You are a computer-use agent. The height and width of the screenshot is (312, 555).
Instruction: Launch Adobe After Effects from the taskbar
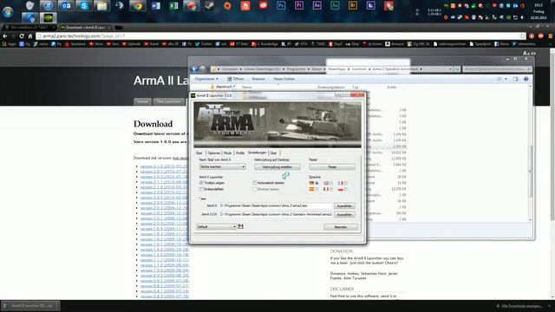pyautogui.click(x=317, y=6)
